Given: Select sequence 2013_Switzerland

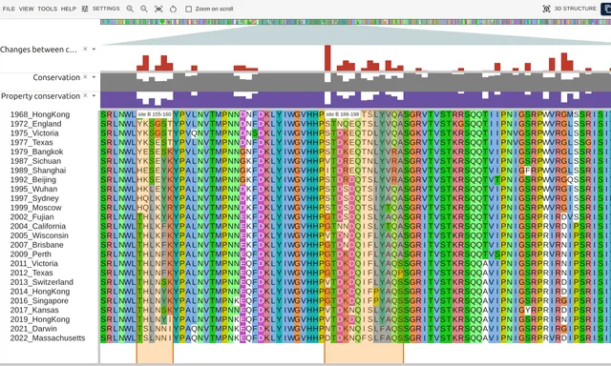Looking at the screenshot, I should [42, 282].
